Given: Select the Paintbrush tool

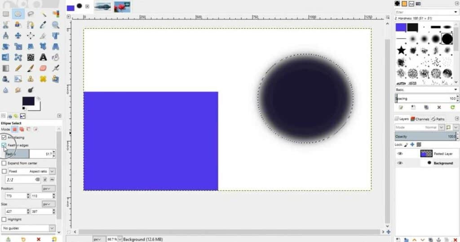Looking at the screenshot, I should (x=31, y=68).
